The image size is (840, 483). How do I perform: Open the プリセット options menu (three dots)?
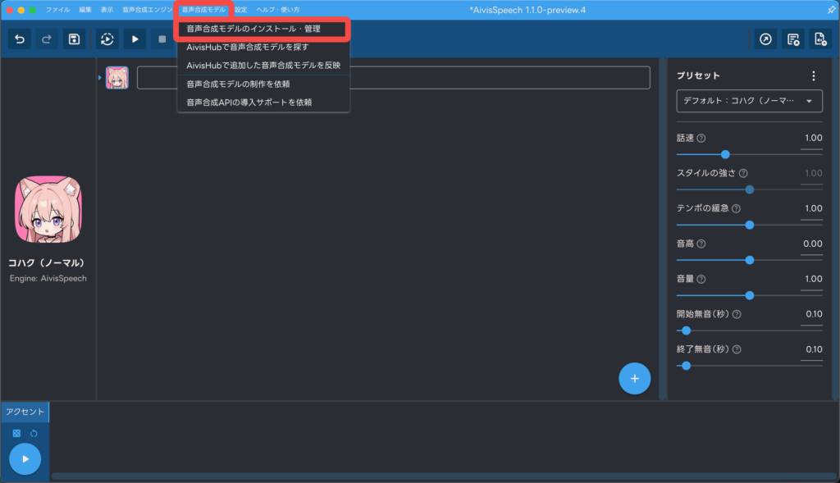pyautogui.click(x=814, y=75)
